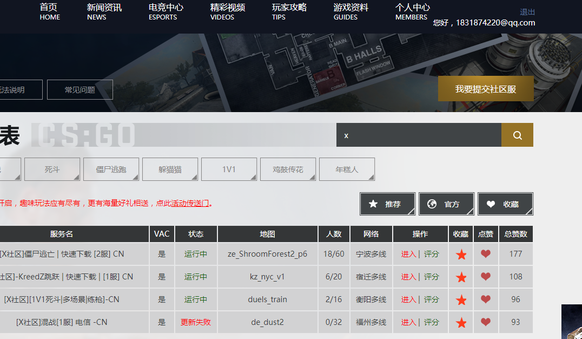
Task: Favorite the 僵尸逃亡 server with the red star
Action: [x=461, y=253]
